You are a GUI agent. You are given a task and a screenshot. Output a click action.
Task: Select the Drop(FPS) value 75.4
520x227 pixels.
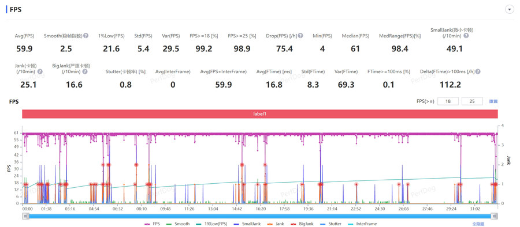pos(284,49)
